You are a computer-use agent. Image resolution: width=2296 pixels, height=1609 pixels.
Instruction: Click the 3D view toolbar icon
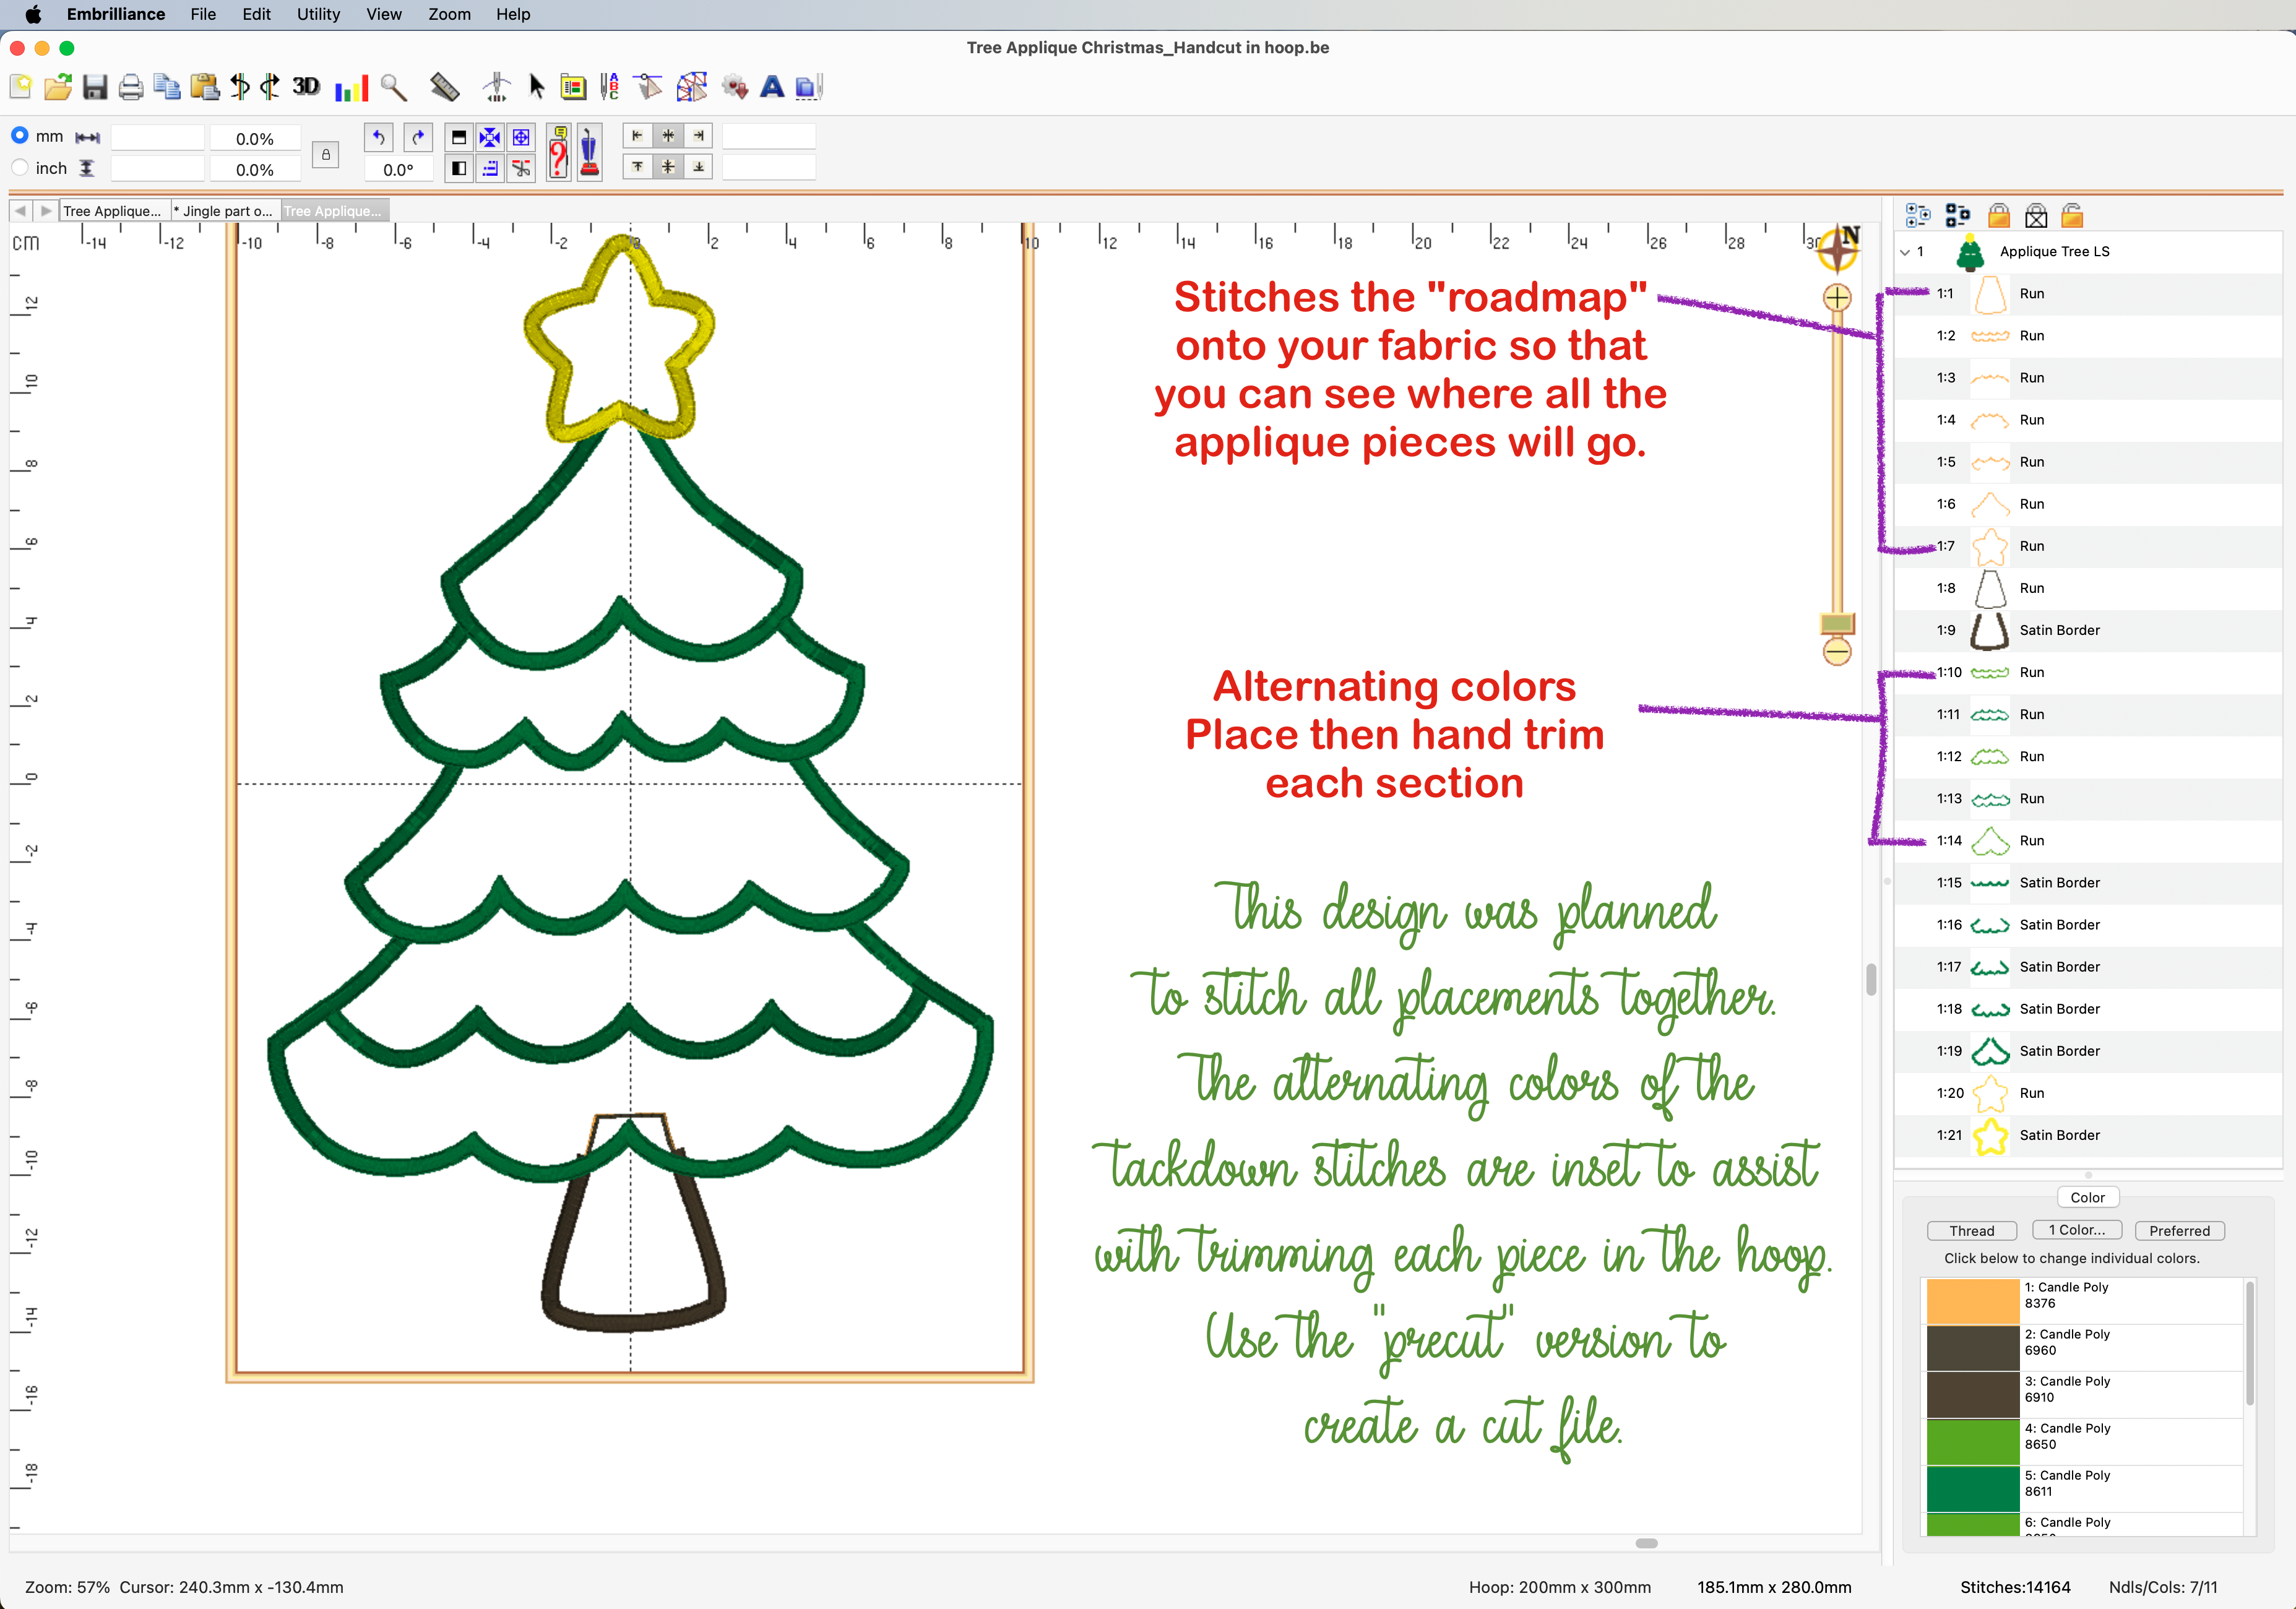pyautogui.click(x=306, y=87)
